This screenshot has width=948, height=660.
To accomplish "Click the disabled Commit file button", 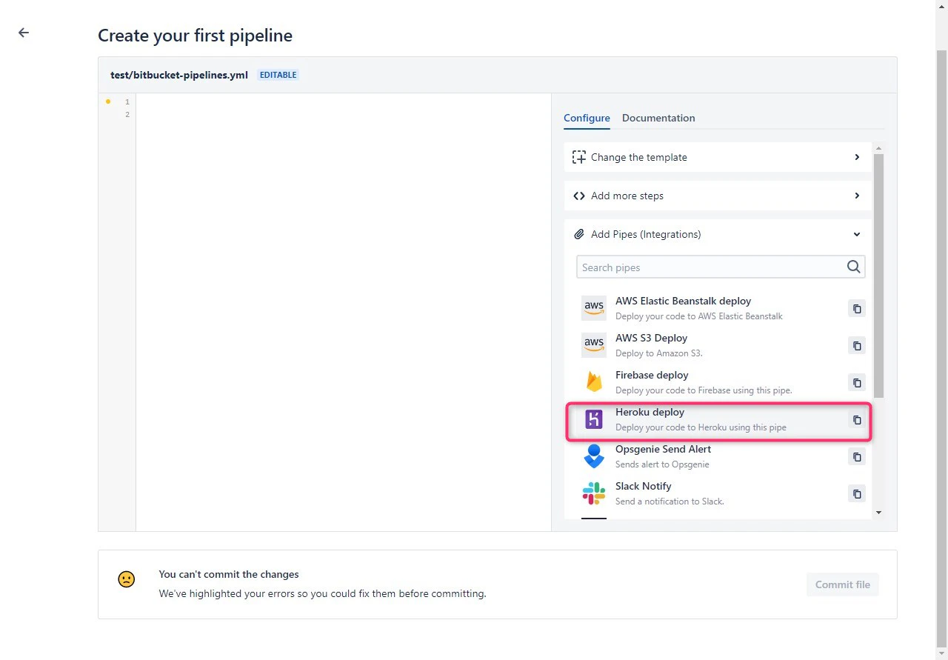I will [x=843, y=584].
